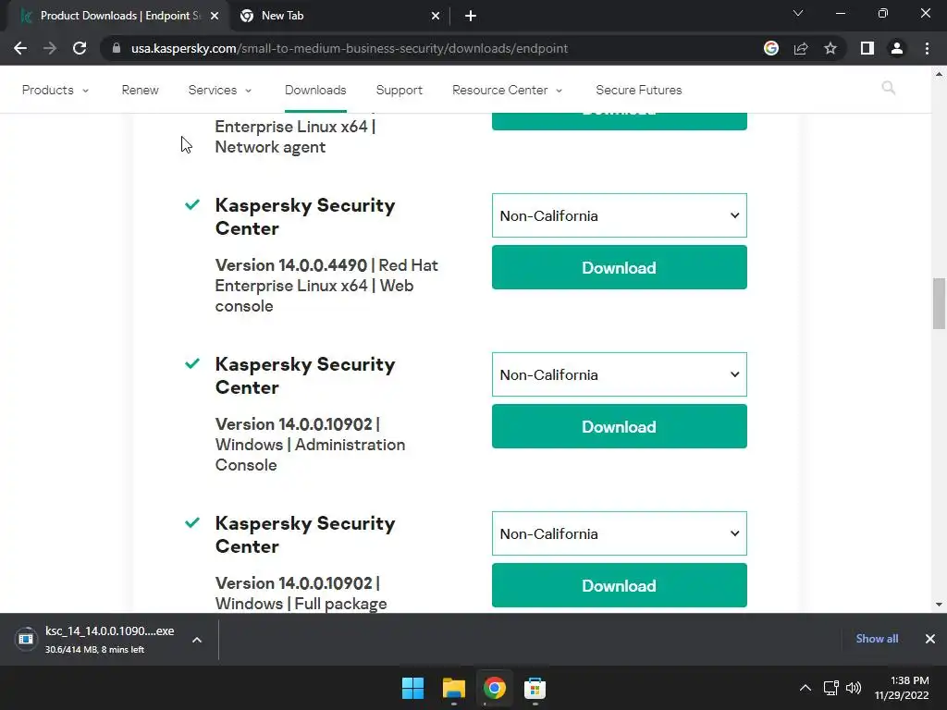Viewport: 947px width, 710px height.
Task: Open the tab search chevron
Action: click(798, 13)
